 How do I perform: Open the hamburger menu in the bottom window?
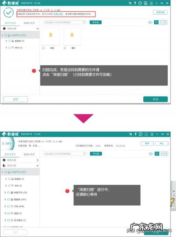click(x=152, y=134)
